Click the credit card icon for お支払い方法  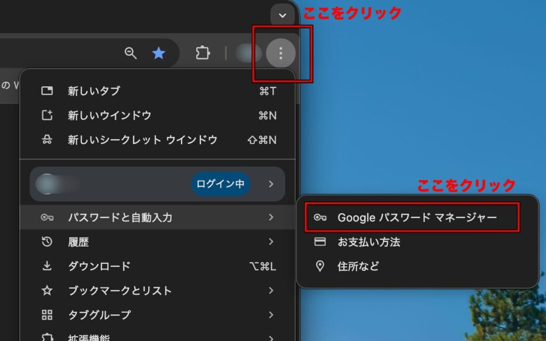(x=320, y=242)
